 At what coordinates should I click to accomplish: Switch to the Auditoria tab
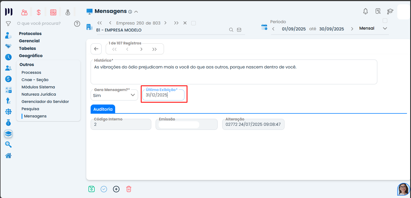(103, 109)
